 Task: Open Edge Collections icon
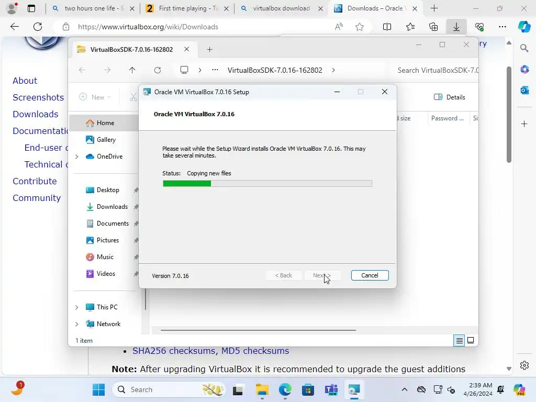tap(433, 27)
